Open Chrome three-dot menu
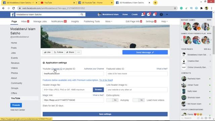Screen dimensions: 215x121 point(212,8)
